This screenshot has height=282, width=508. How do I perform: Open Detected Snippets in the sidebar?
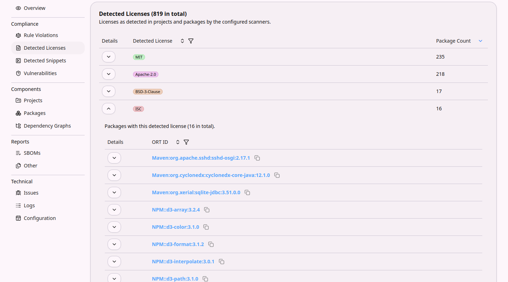[x=48, y=61]
